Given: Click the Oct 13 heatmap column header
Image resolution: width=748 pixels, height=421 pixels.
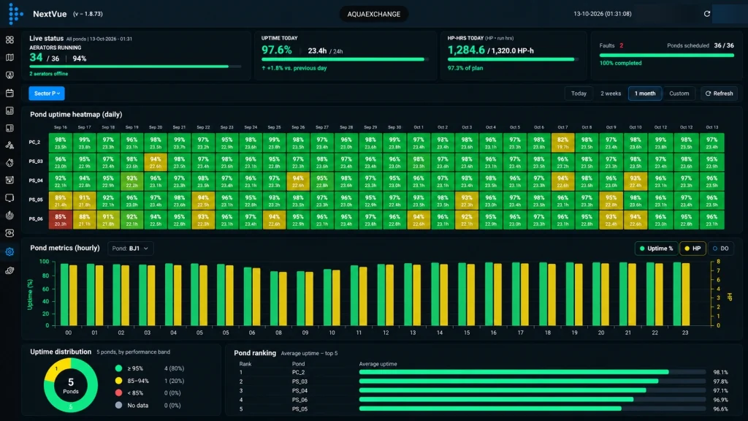Looking at the screenshot, I should pos(711,127).
